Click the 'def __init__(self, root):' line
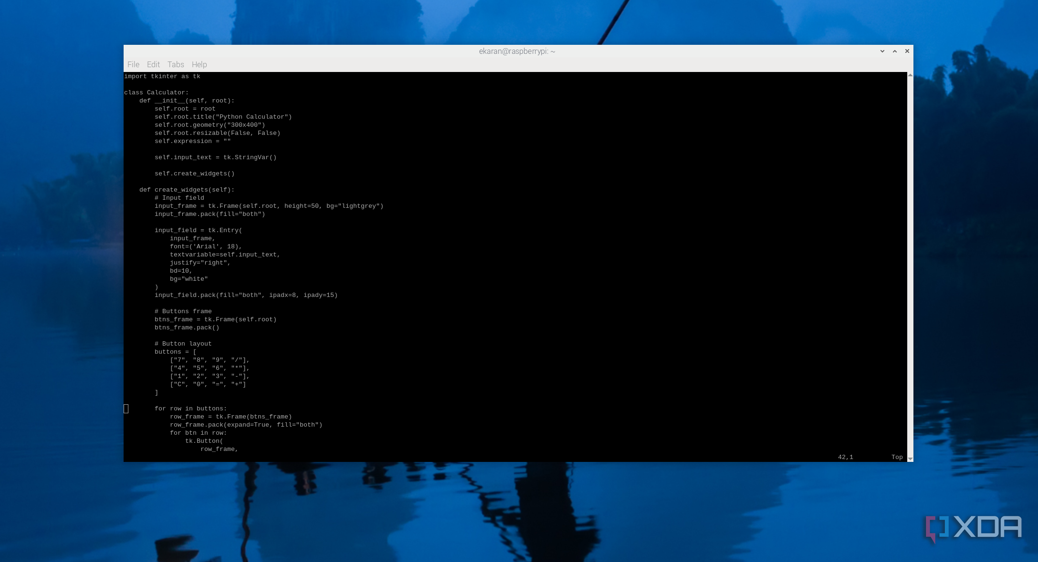Screen dimensions: 1038x562 pos(187,101)
